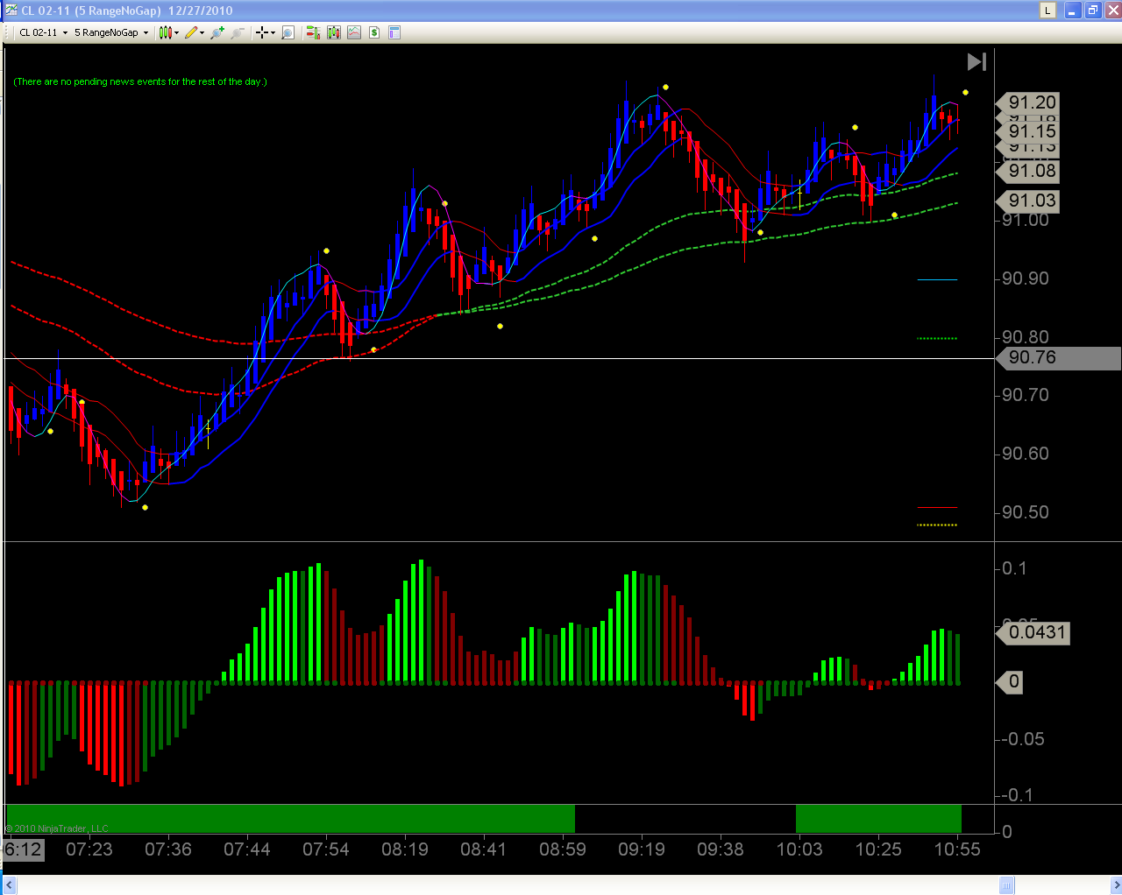
Task: Restore down the chart window
Action: (x=1092, y=11)
